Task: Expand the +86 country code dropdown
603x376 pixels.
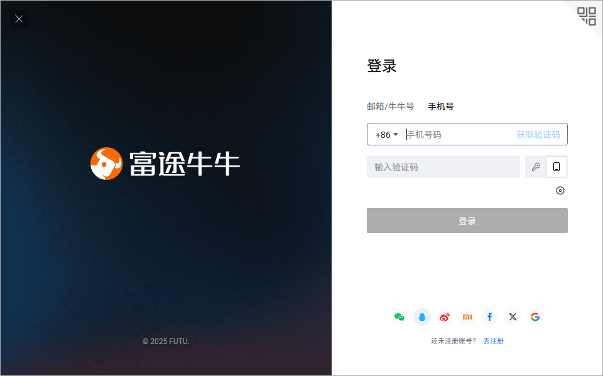Action: coord(387,135)
